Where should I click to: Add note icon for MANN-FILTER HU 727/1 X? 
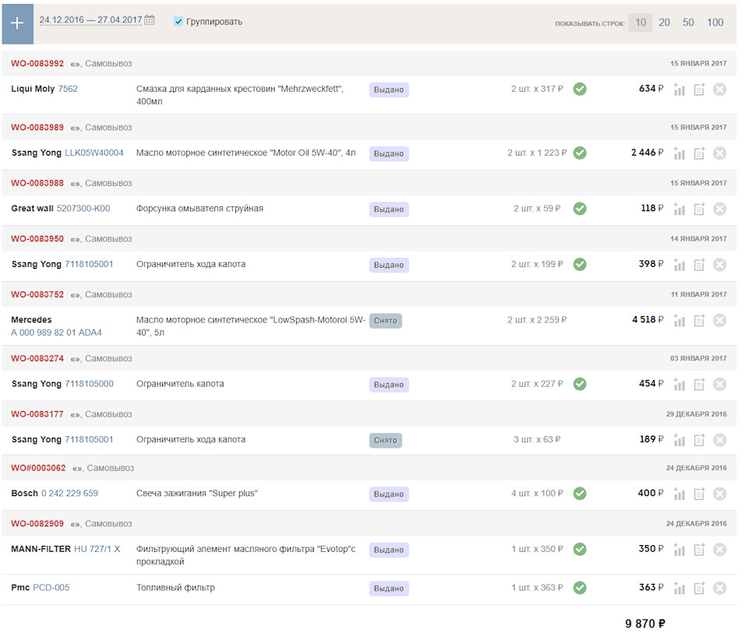(699, 550)
